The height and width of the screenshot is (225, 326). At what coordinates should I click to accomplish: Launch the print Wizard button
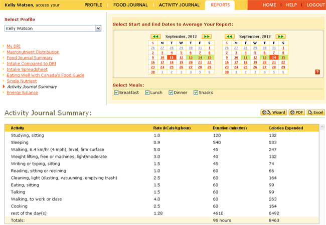(x=274, y=112)
